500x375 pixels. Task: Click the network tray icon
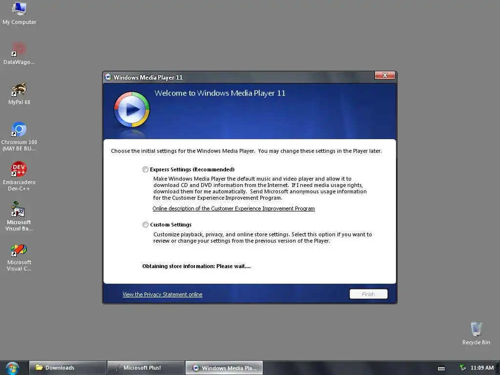463,368
